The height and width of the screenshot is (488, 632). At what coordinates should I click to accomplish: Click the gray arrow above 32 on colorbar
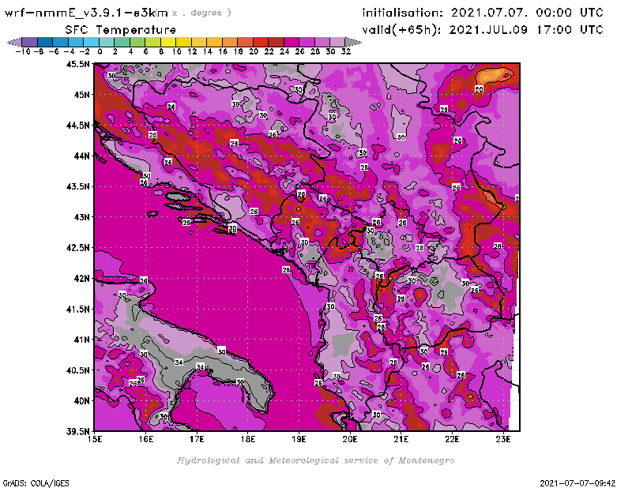pyautogui.click(x=352, y=42)
